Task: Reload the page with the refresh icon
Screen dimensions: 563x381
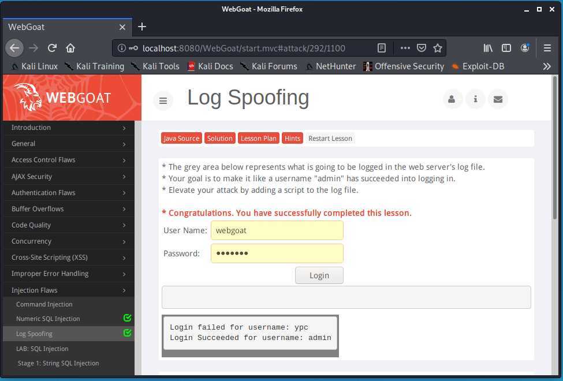Action: coord(52,48)
